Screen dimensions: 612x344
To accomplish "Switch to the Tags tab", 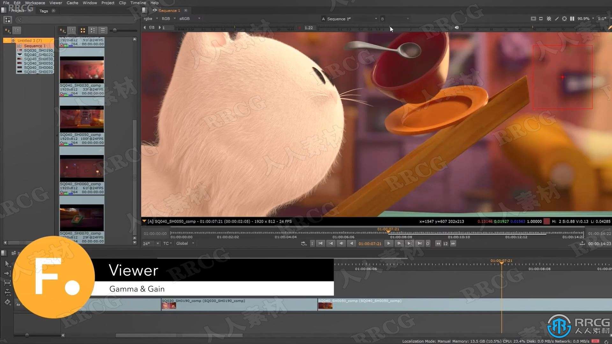I will coord(44,11).
